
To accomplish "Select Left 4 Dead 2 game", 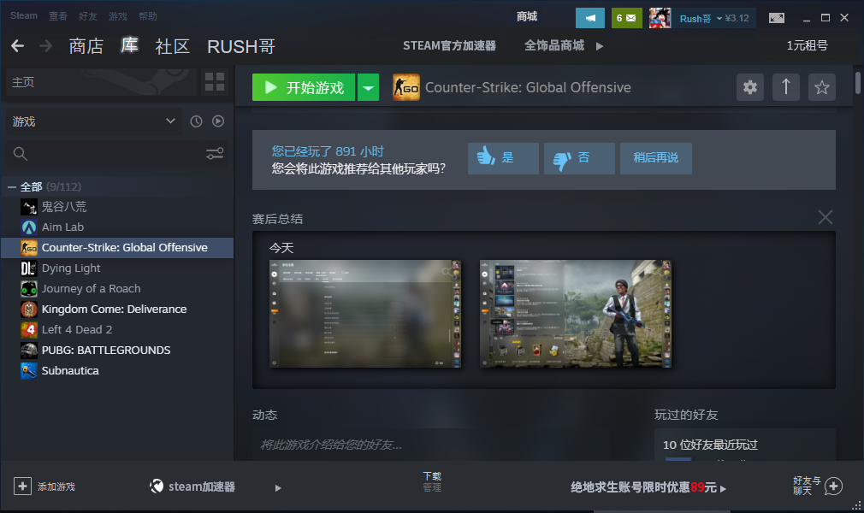I will [117, 329].
